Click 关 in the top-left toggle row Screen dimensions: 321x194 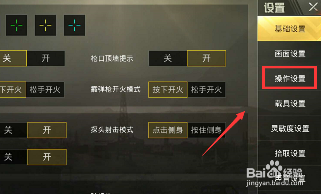pyautogui.click(x=12, y=58)
